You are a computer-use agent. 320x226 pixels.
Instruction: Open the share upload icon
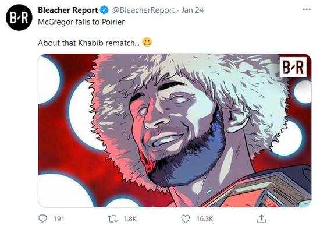pyautogui.click(x=261, y=218)
